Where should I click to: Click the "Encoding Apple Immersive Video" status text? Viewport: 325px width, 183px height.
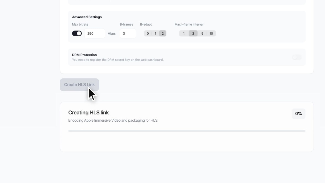coord(113,120)
